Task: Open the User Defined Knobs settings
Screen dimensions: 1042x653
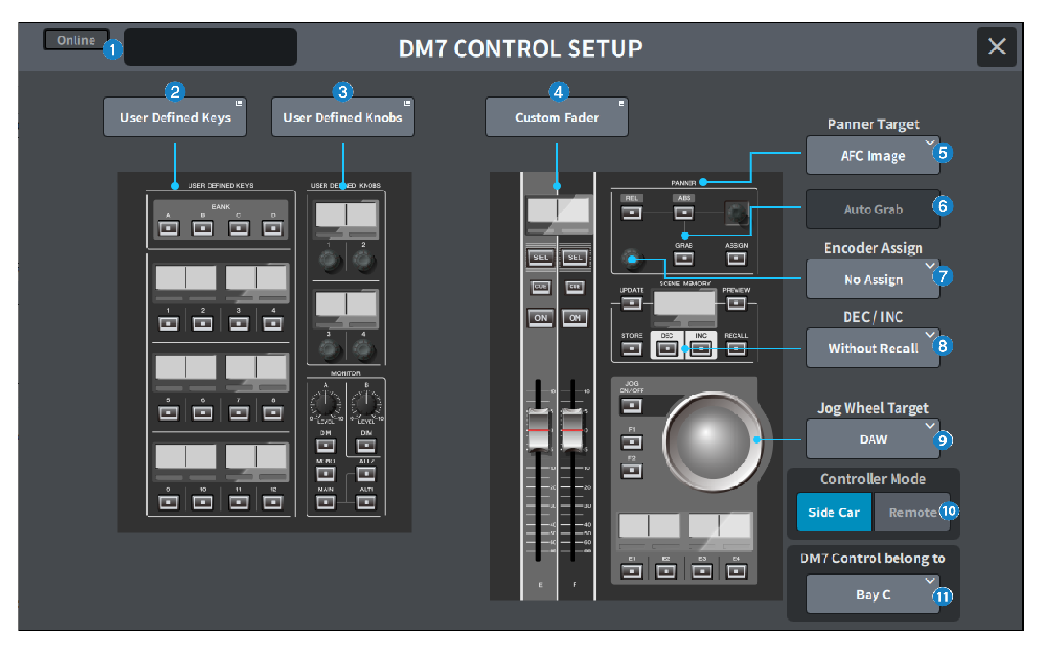Action: click(x=342, y=117)
